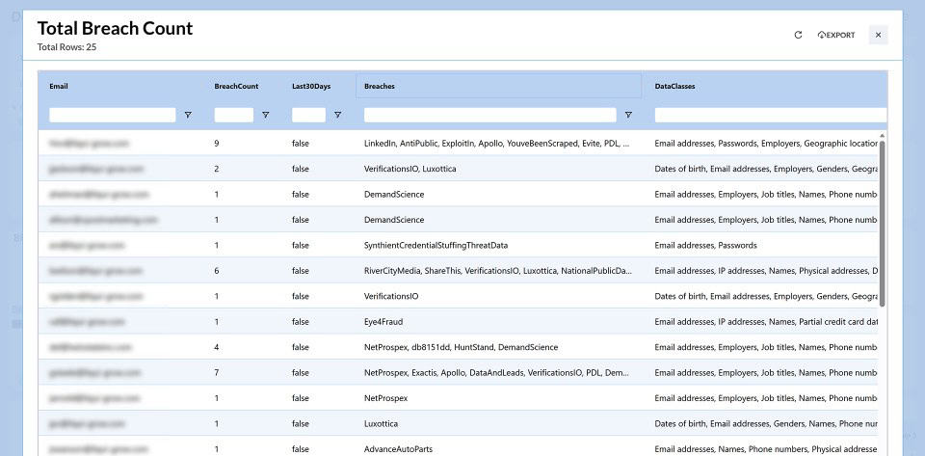The height and width of the screenshot is (456, 925).
Task: Click the 'LinkedIn, AntiPublic, ExploitIn' breaches cell
Action: [x=497, y=144]
